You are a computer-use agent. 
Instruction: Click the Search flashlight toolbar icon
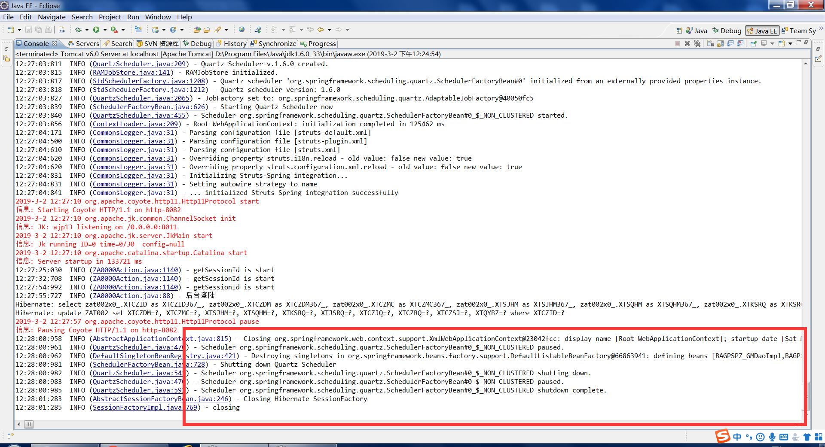217,30
